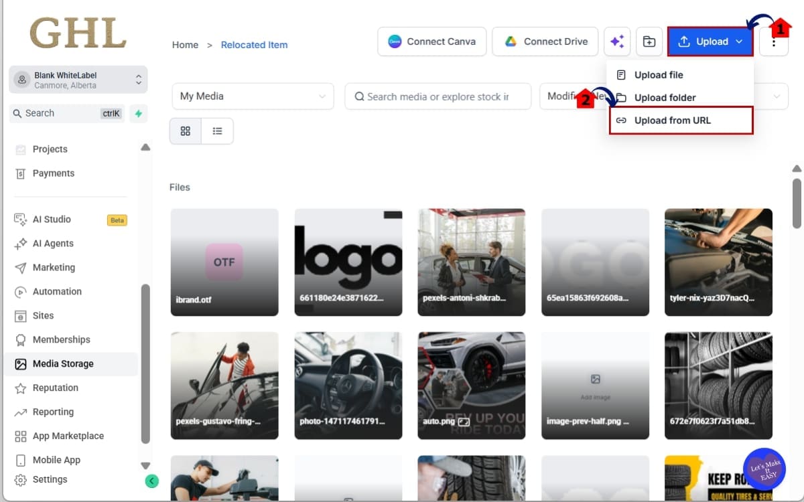This screenshot has height=502, width=804.
Task: Click the Media Storage image icon
Action: (x=21, y=364)
